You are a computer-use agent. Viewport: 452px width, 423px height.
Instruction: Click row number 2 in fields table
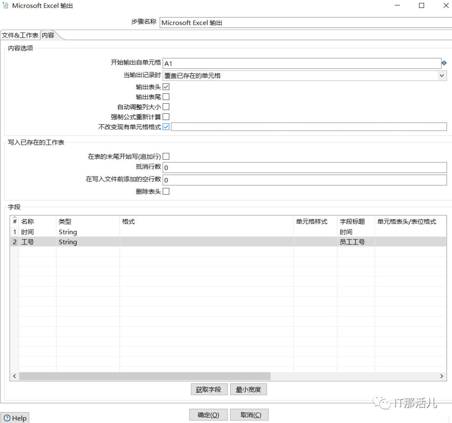coord(15,242)
